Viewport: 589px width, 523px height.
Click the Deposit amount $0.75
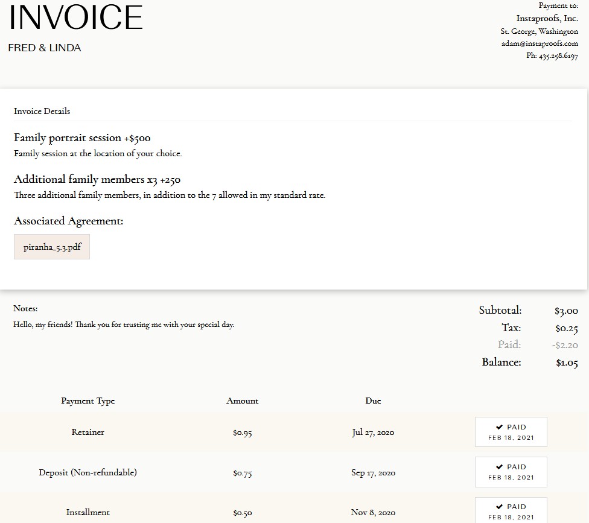coord(242,473)
